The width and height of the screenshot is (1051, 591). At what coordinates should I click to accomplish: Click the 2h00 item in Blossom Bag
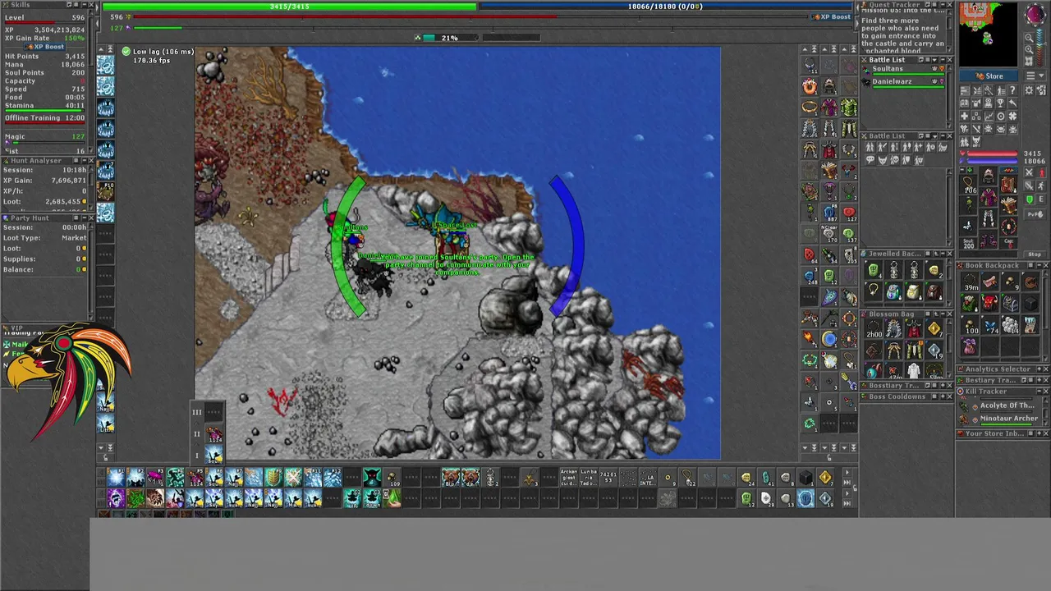pyautogui.click(x=873, y=328)
